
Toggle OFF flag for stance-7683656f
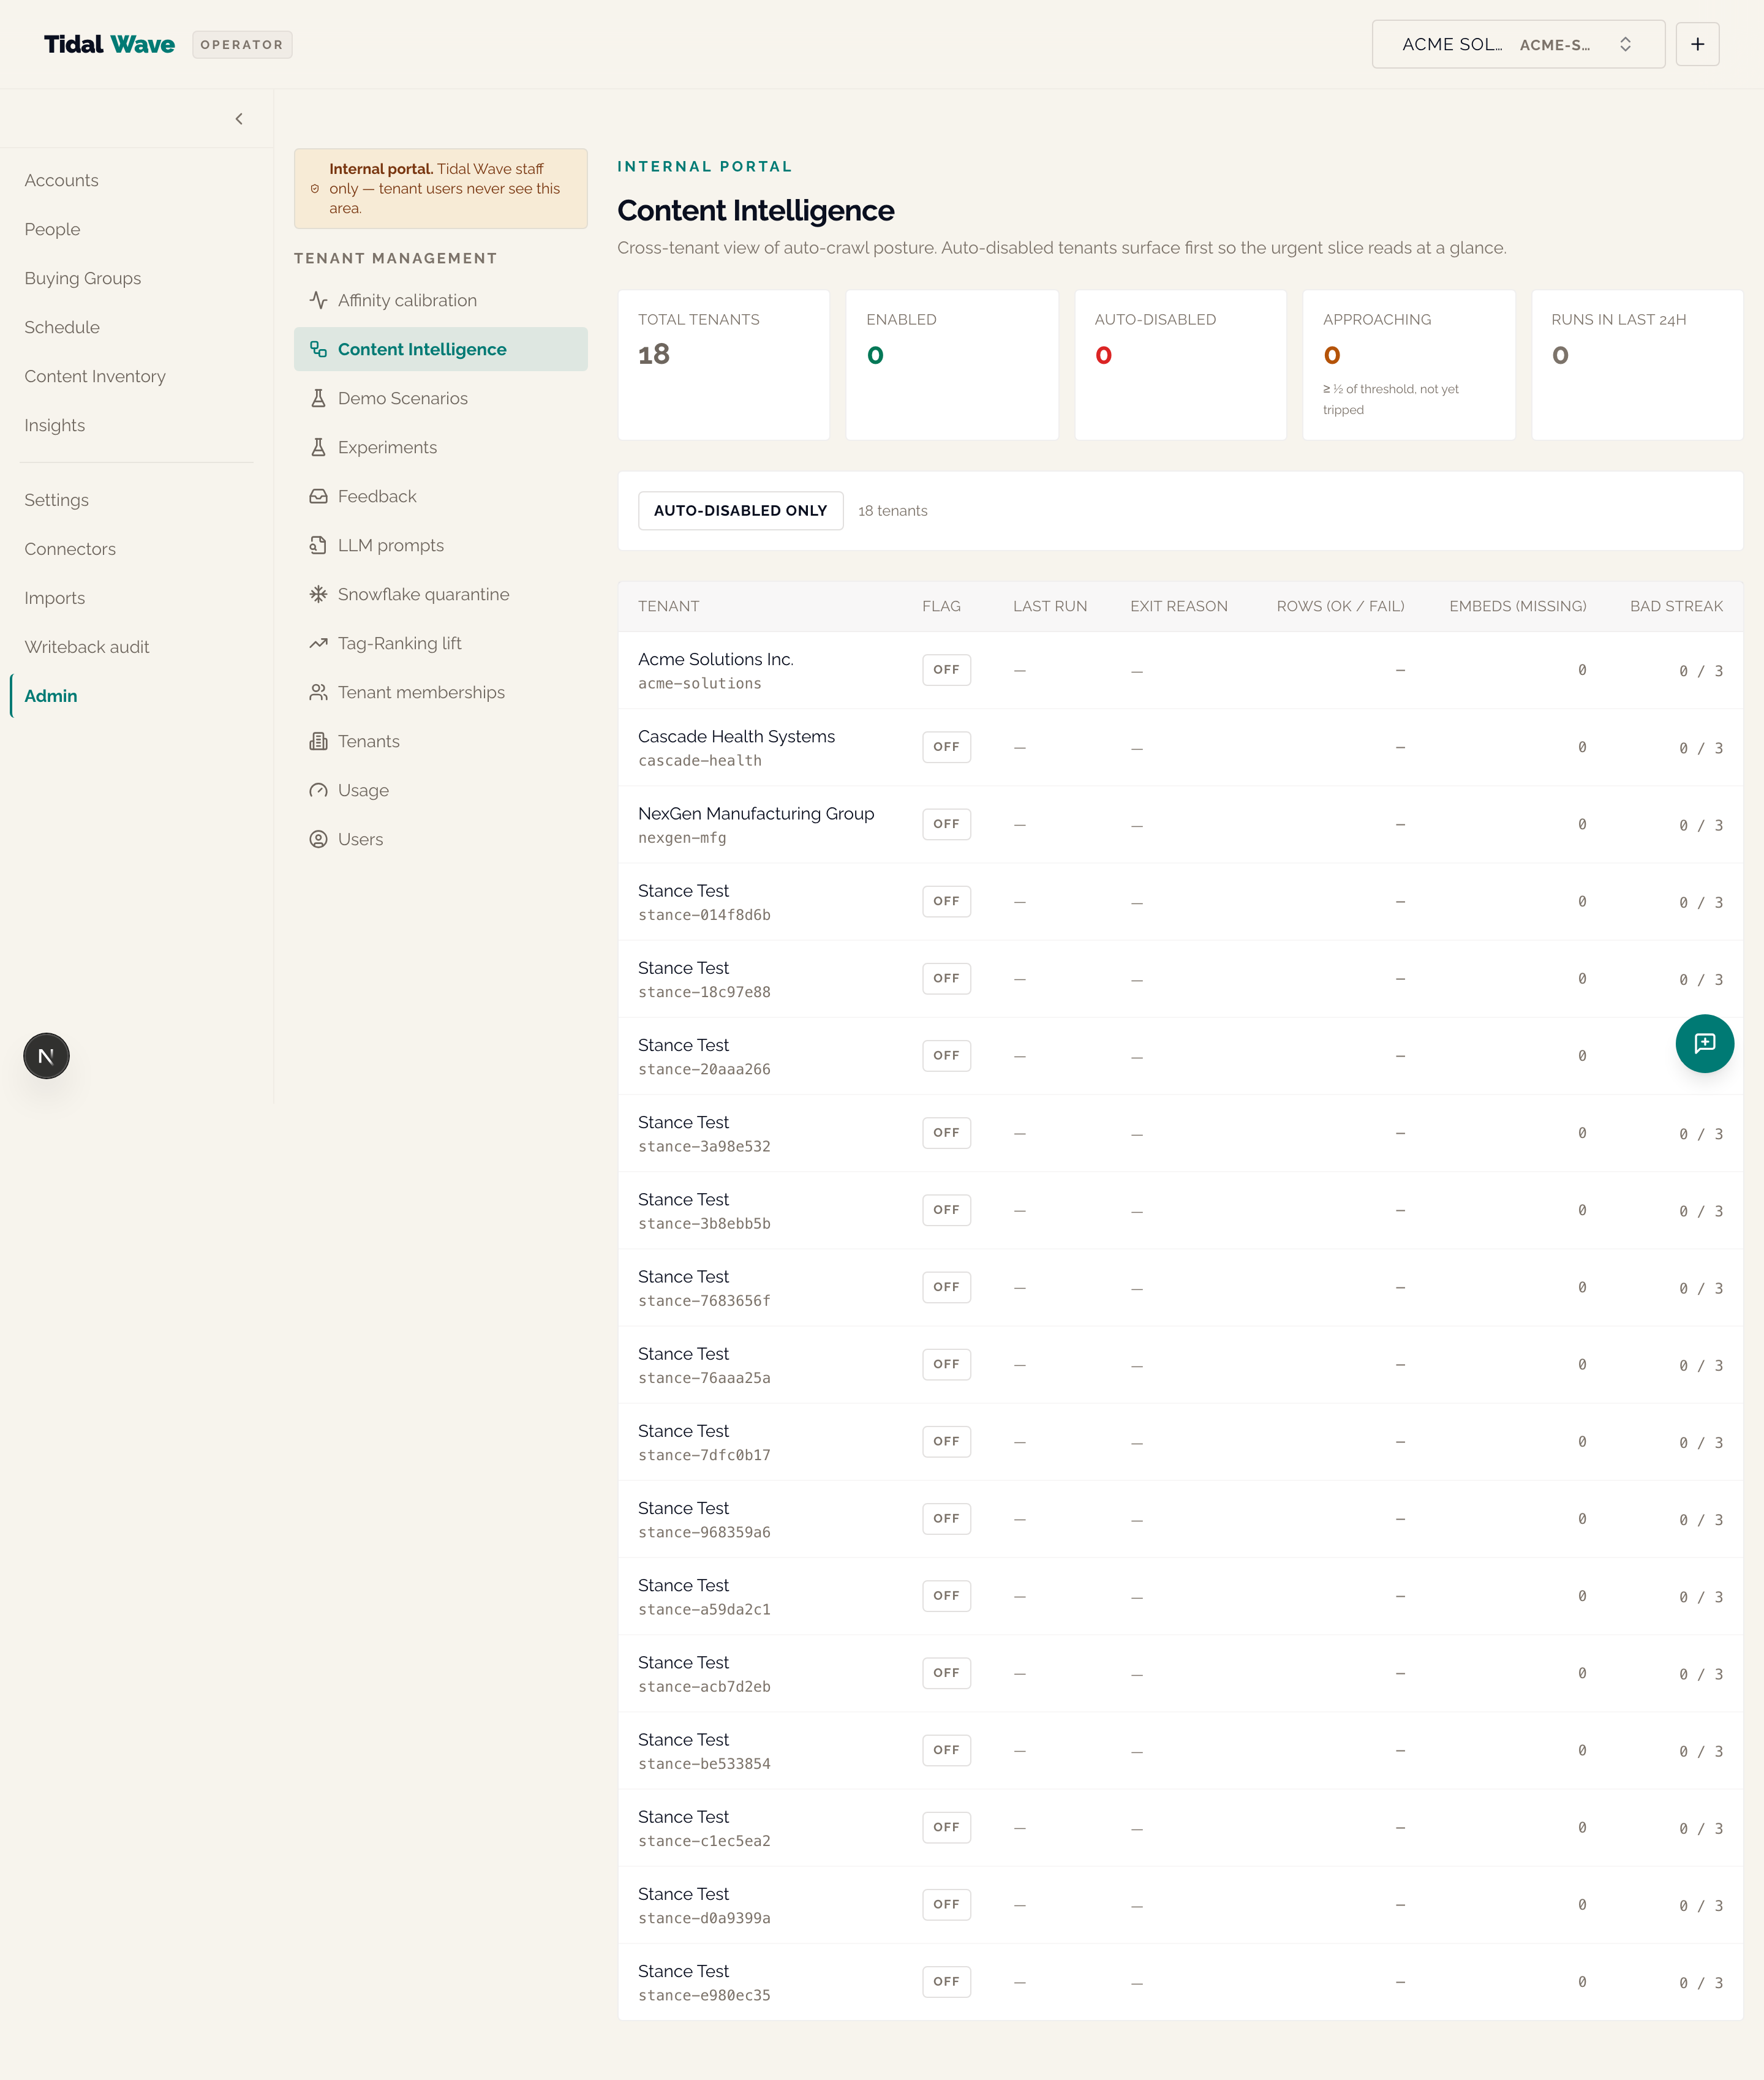(x=946, y=1287)
